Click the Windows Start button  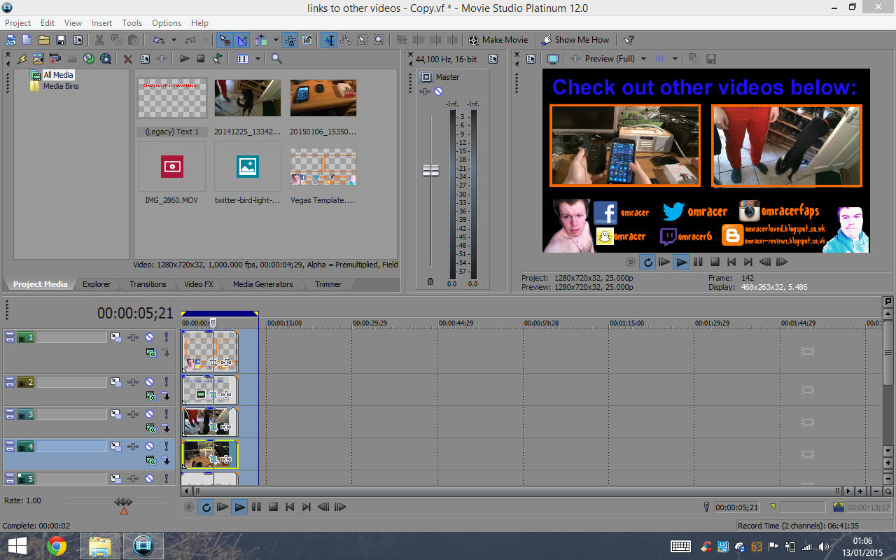pyautogui.click(x=17, y=545)
